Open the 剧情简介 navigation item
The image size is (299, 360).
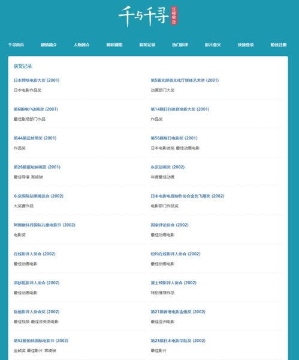(x=49, y=44)
